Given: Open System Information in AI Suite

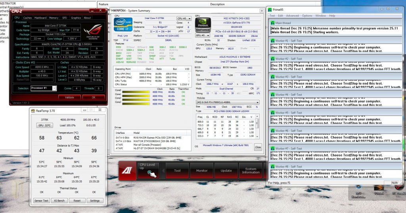Looking at the screenshot, I should point(251,171).
